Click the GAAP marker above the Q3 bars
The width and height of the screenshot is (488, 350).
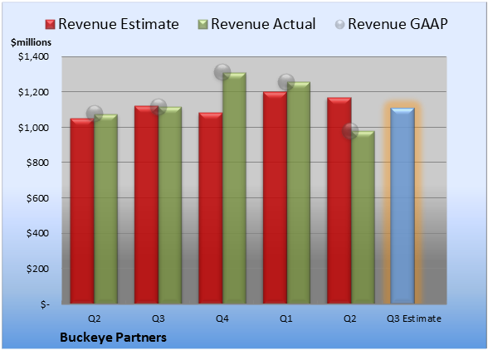point(159,107)
